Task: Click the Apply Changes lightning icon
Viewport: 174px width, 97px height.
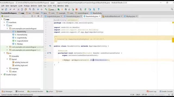Action: coord(62,9)
